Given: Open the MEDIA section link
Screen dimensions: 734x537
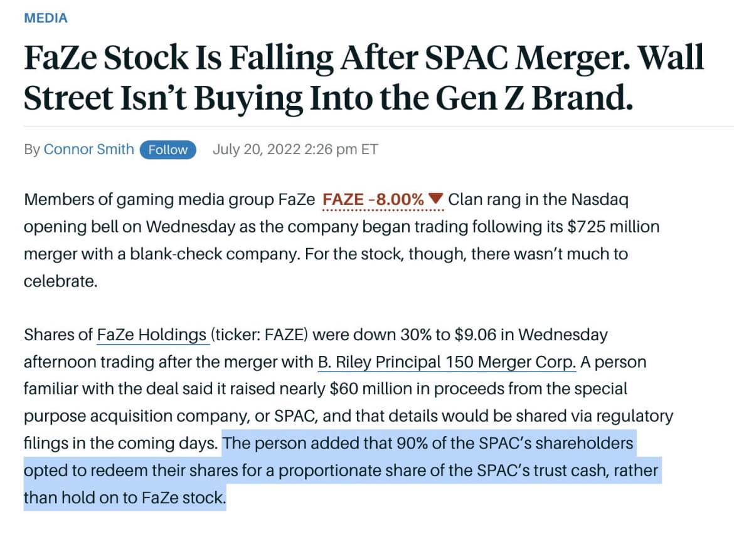Looking at the screenshot, I should coord(45,18).
